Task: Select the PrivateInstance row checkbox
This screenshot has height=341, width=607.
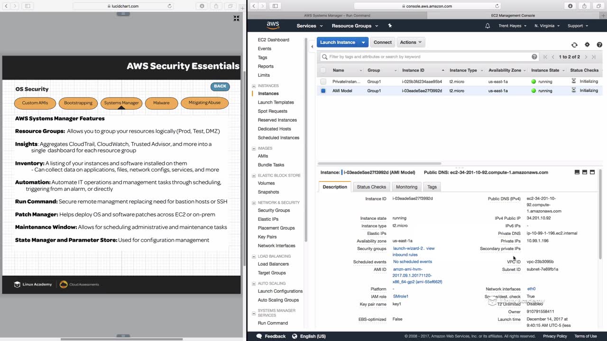Action: pos(323,81)
